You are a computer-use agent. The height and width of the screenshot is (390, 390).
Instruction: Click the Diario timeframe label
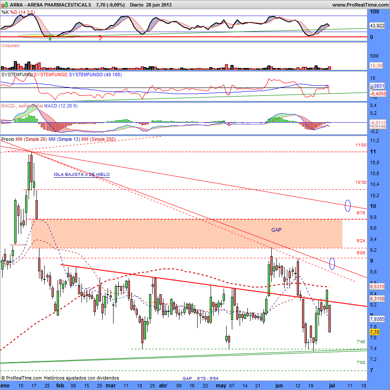[x=136, y=5]
